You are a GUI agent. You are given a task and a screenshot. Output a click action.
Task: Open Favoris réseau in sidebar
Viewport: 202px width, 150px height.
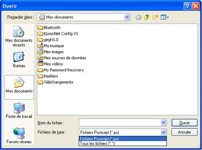tap(19, 135)
